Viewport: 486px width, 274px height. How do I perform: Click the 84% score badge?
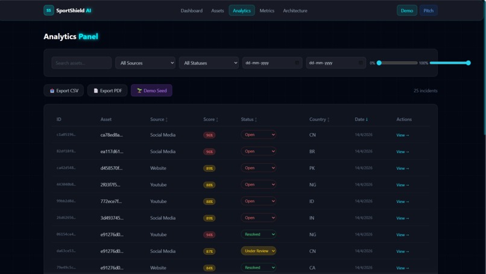point(209,268)
